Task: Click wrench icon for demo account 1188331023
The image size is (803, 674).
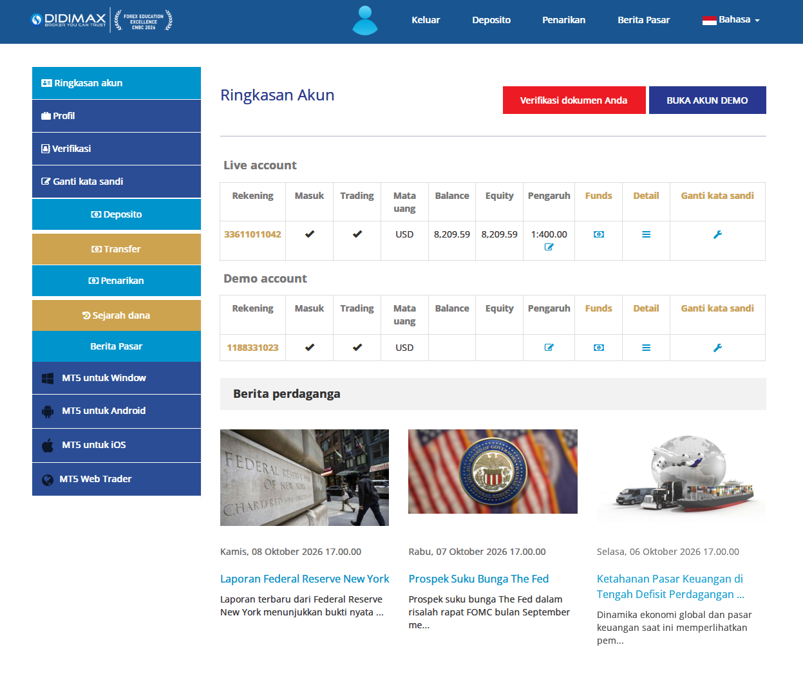Action: click(x=717, y=348)
